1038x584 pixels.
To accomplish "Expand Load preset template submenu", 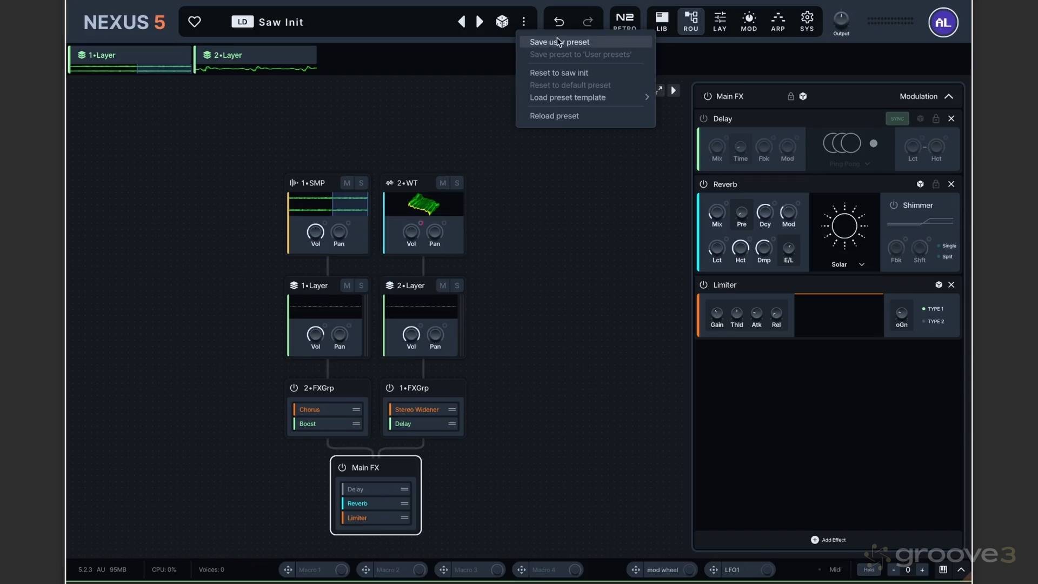I will pos(585,97).
